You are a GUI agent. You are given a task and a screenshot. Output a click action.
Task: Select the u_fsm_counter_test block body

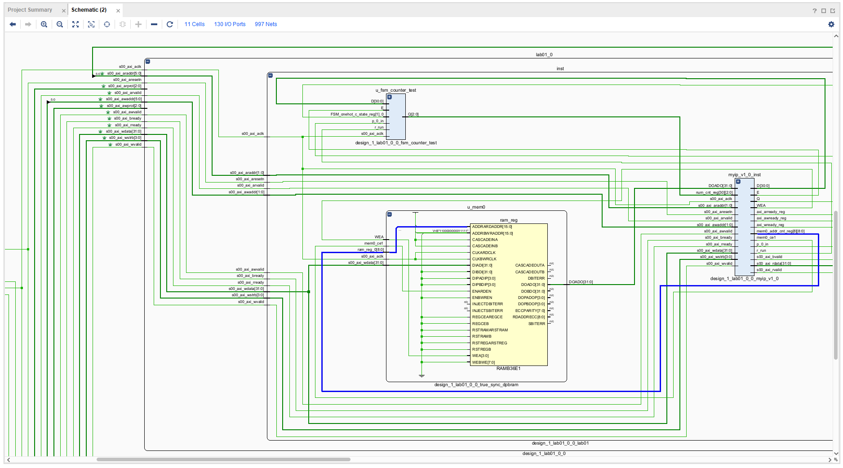coord(396,117)
